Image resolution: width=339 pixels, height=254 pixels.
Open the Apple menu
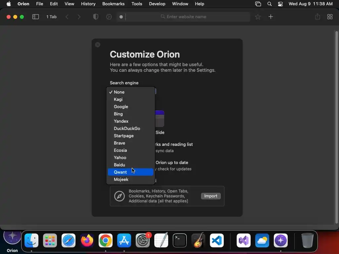(x=9, y=4)
